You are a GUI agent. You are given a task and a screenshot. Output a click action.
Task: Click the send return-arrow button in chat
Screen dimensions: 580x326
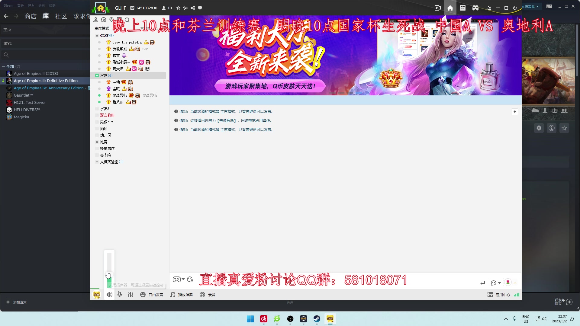pyautogui.click(x=483, y=283)
